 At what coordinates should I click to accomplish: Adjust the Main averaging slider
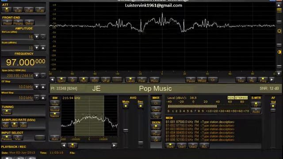(126, 130)
